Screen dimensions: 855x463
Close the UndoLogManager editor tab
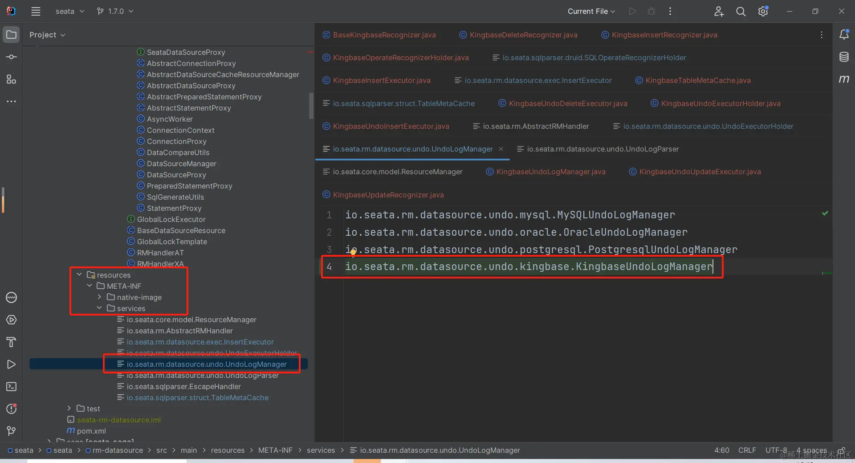[x=501, y=149]
